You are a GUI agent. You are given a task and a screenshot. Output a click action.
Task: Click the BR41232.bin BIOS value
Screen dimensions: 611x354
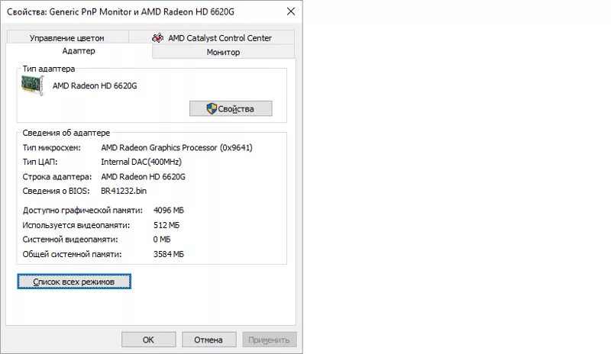tap(124, 191)
